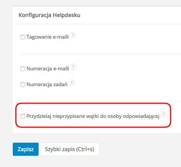Save settings with the Zapisz button
The height and width of the screenshot is (167, 181).
click(25, 149)
